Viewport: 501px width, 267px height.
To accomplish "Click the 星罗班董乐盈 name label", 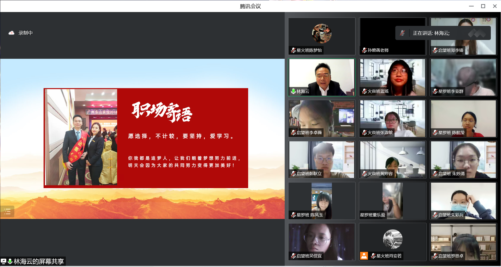I will (x=373, y=215).
